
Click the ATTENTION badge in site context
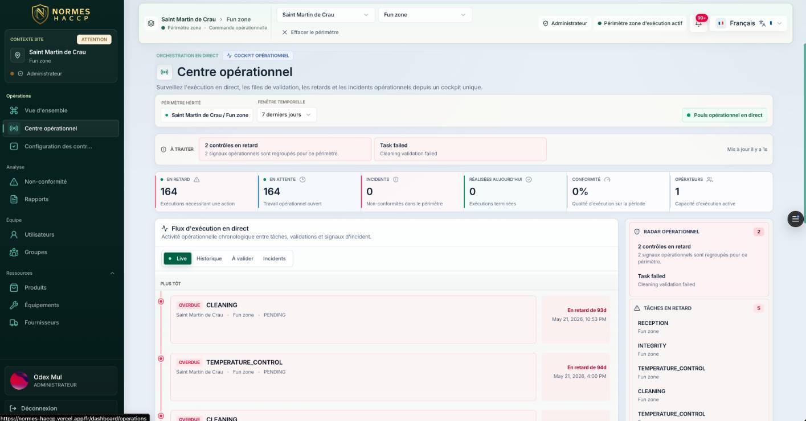[x=94, y=39]
